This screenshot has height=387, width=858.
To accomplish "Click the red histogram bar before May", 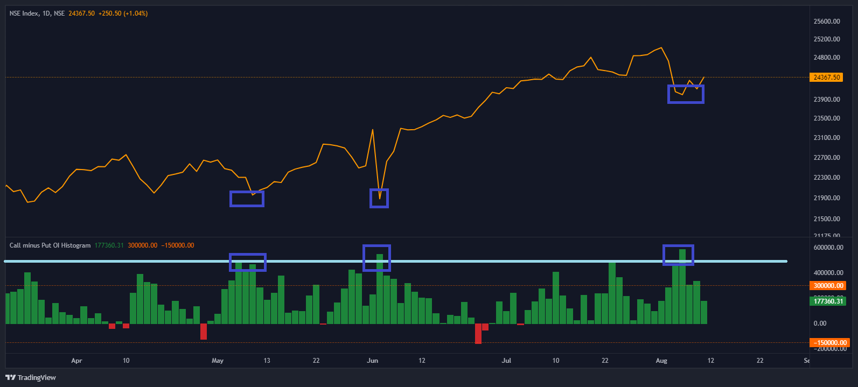I will [204, 332].
